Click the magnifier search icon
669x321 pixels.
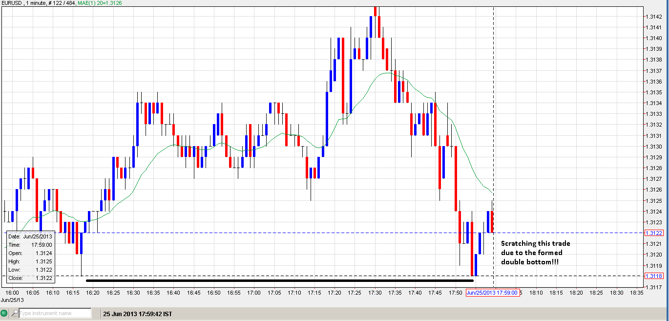tap(15, 313)
